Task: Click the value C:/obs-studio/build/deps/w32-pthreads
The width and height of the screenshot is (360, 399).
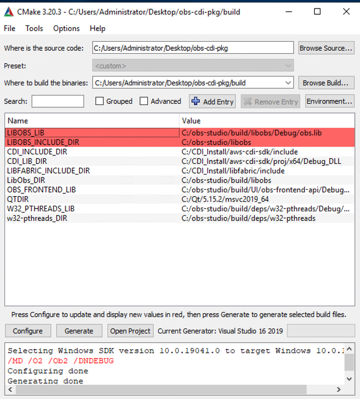Action: (x=248, y=218)
